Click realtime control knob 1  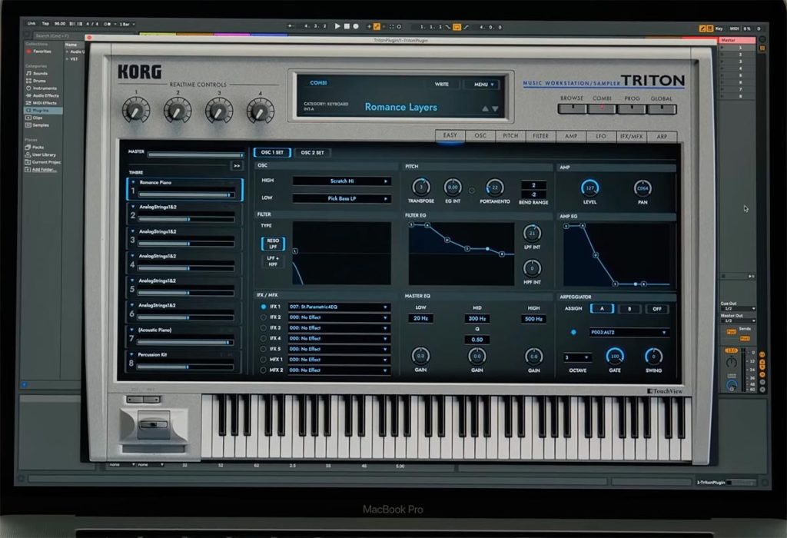(136, 111)
